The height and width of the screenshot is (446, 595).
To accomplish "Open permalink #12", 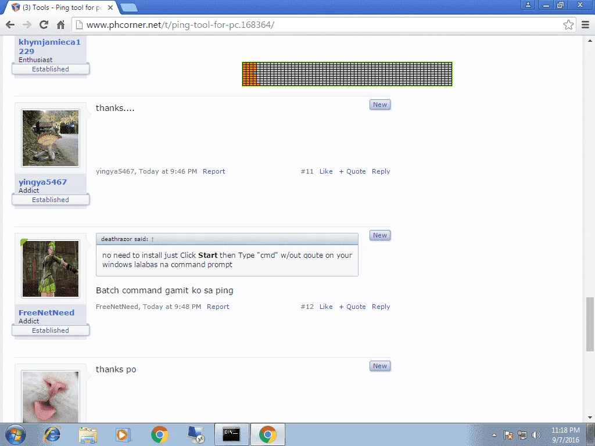I will (307, 307).
